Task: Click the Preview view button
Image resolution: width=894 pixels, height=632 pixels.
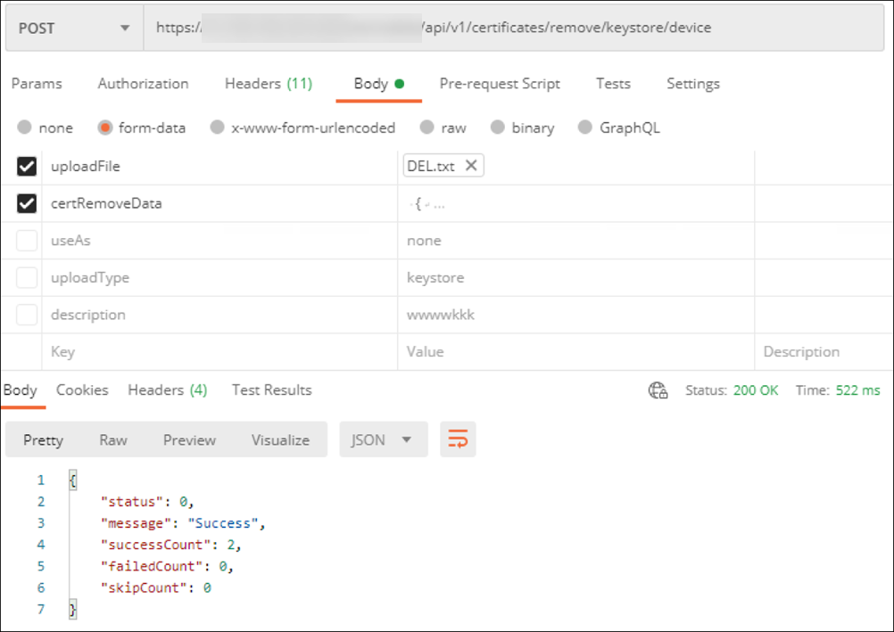Action: (x=189, y=439)
